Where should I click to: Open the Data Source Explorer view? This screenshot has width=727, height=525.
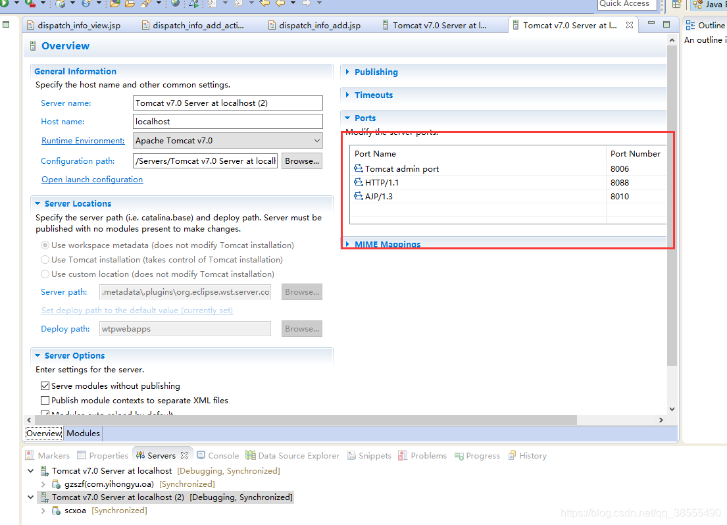tap(293, 456)
